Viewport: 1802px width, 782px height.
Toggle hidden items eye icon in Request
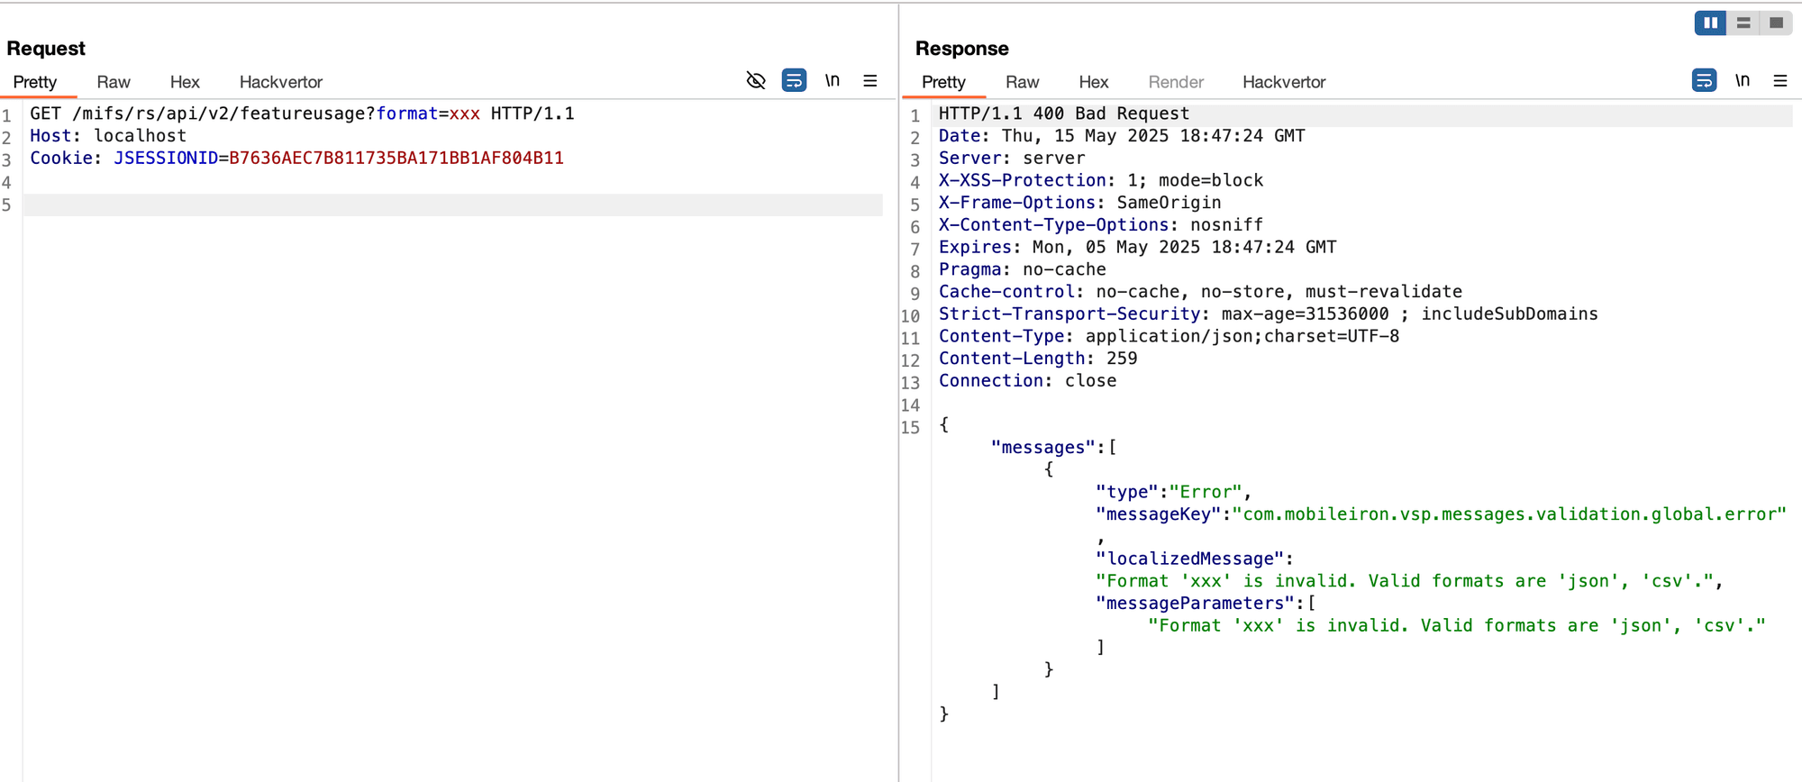coord(756,81)
